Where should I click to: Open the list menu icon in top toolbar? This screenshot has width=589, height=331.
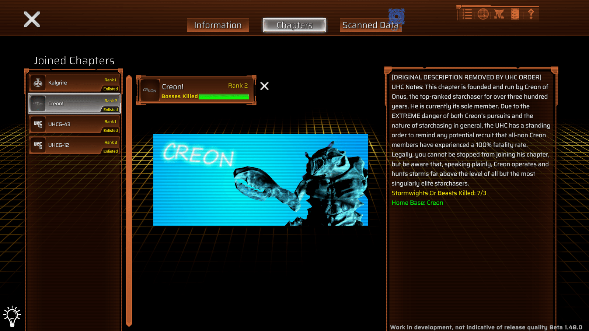467,14
